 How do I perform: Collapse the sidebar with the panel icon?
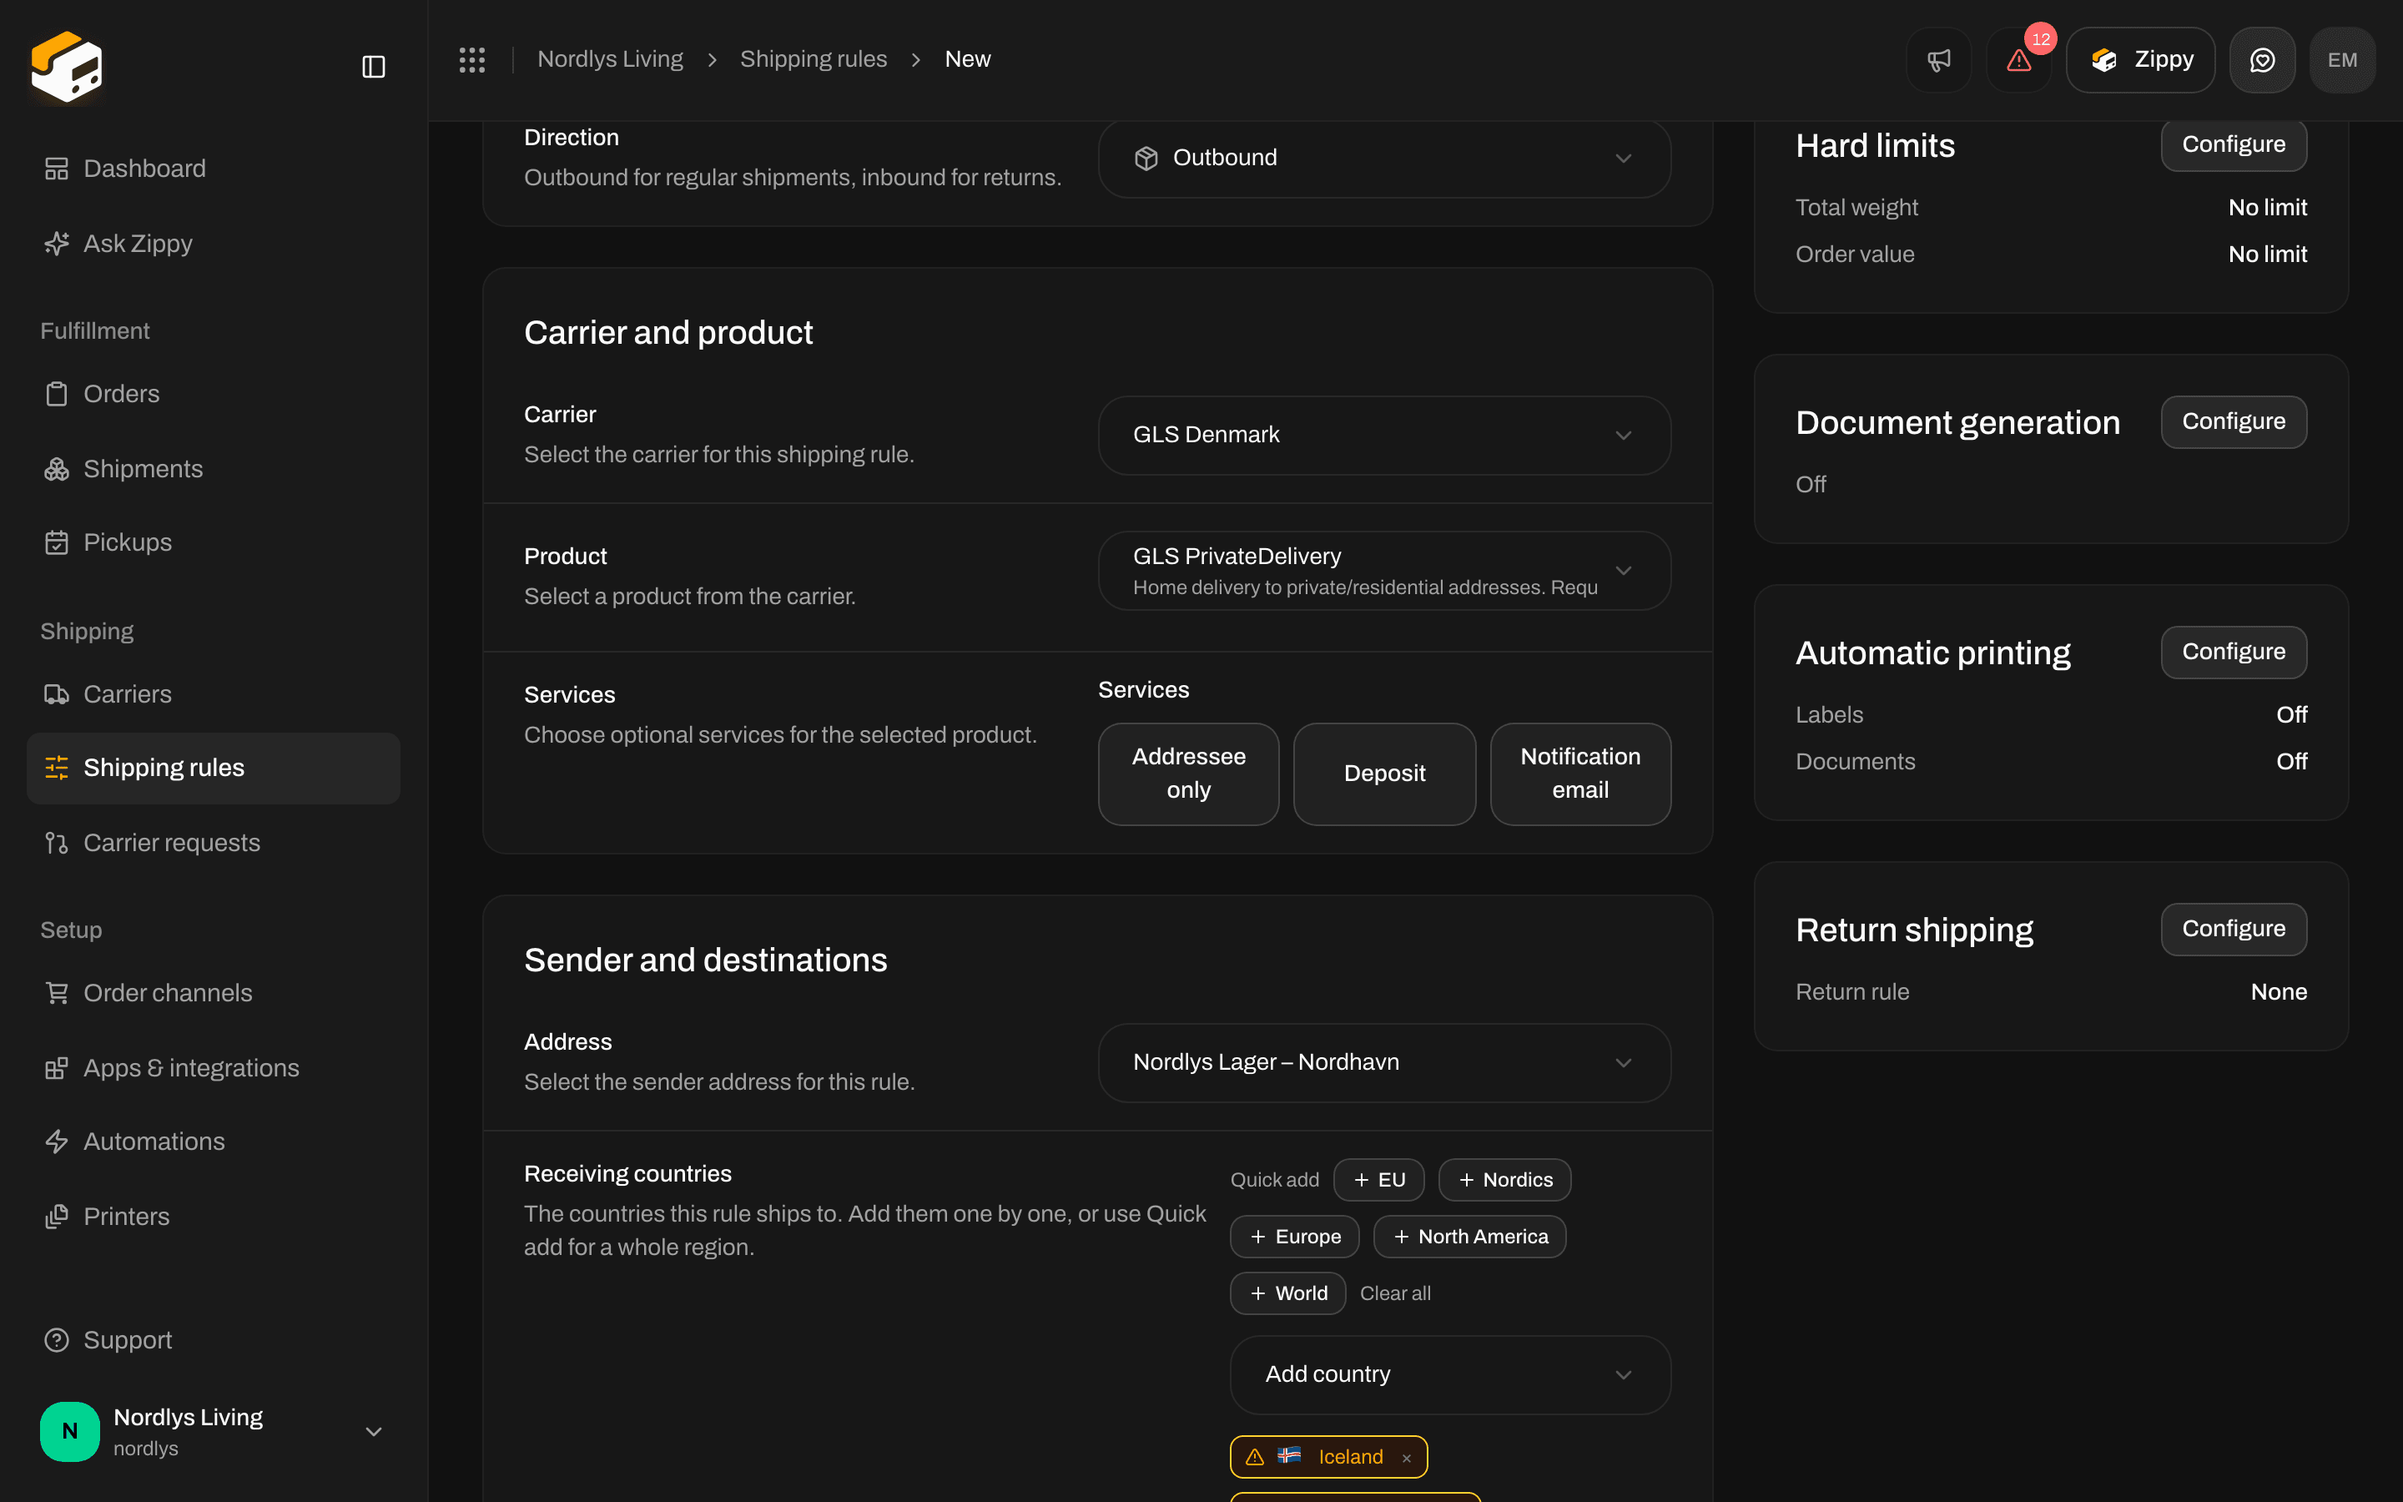point(373,67)
